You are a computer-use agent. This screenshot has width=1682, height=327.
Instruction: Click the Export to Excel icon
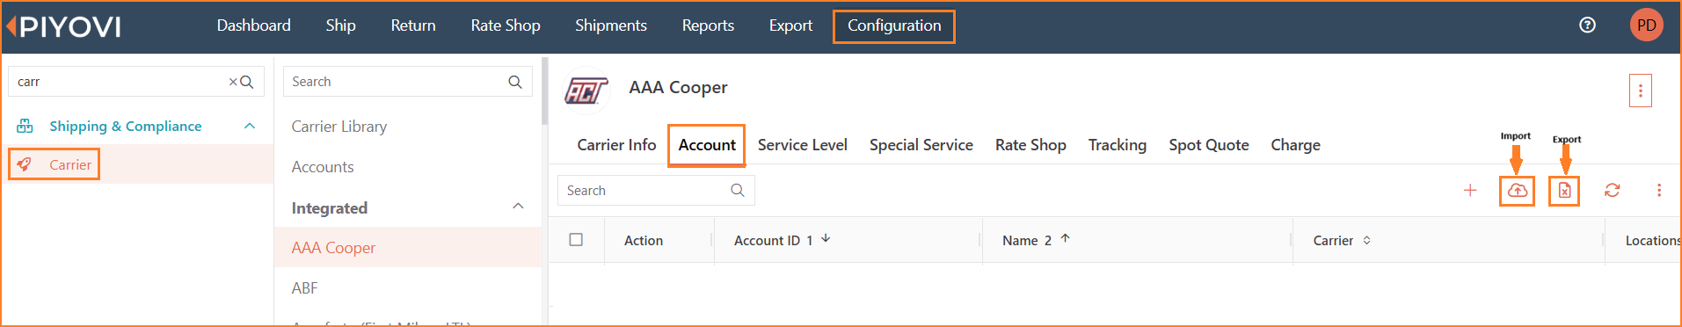(1565, 190)
